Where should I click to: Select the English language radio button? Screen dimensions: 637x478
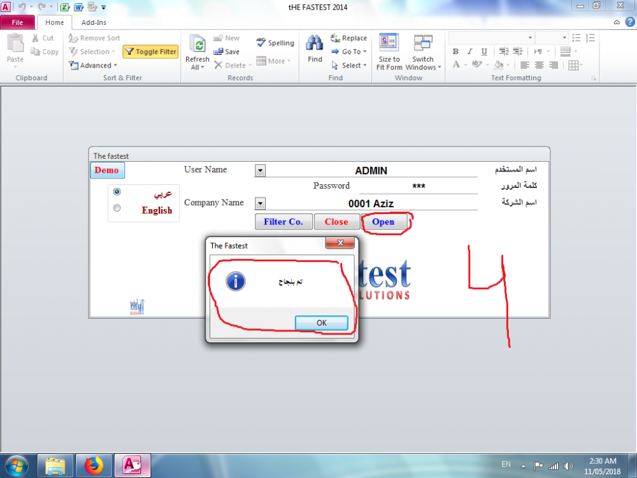[117, 208]
